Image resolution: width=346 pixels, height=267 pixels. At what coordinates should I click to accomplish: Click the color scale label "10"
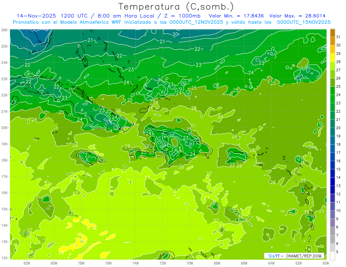tap(338, 211)
